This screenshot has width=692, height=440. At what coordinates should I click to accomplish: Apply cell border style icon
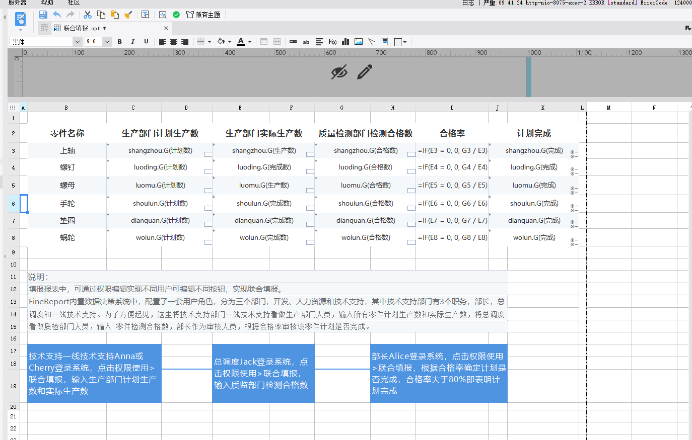pyautogui.click(x=200, y=42)
